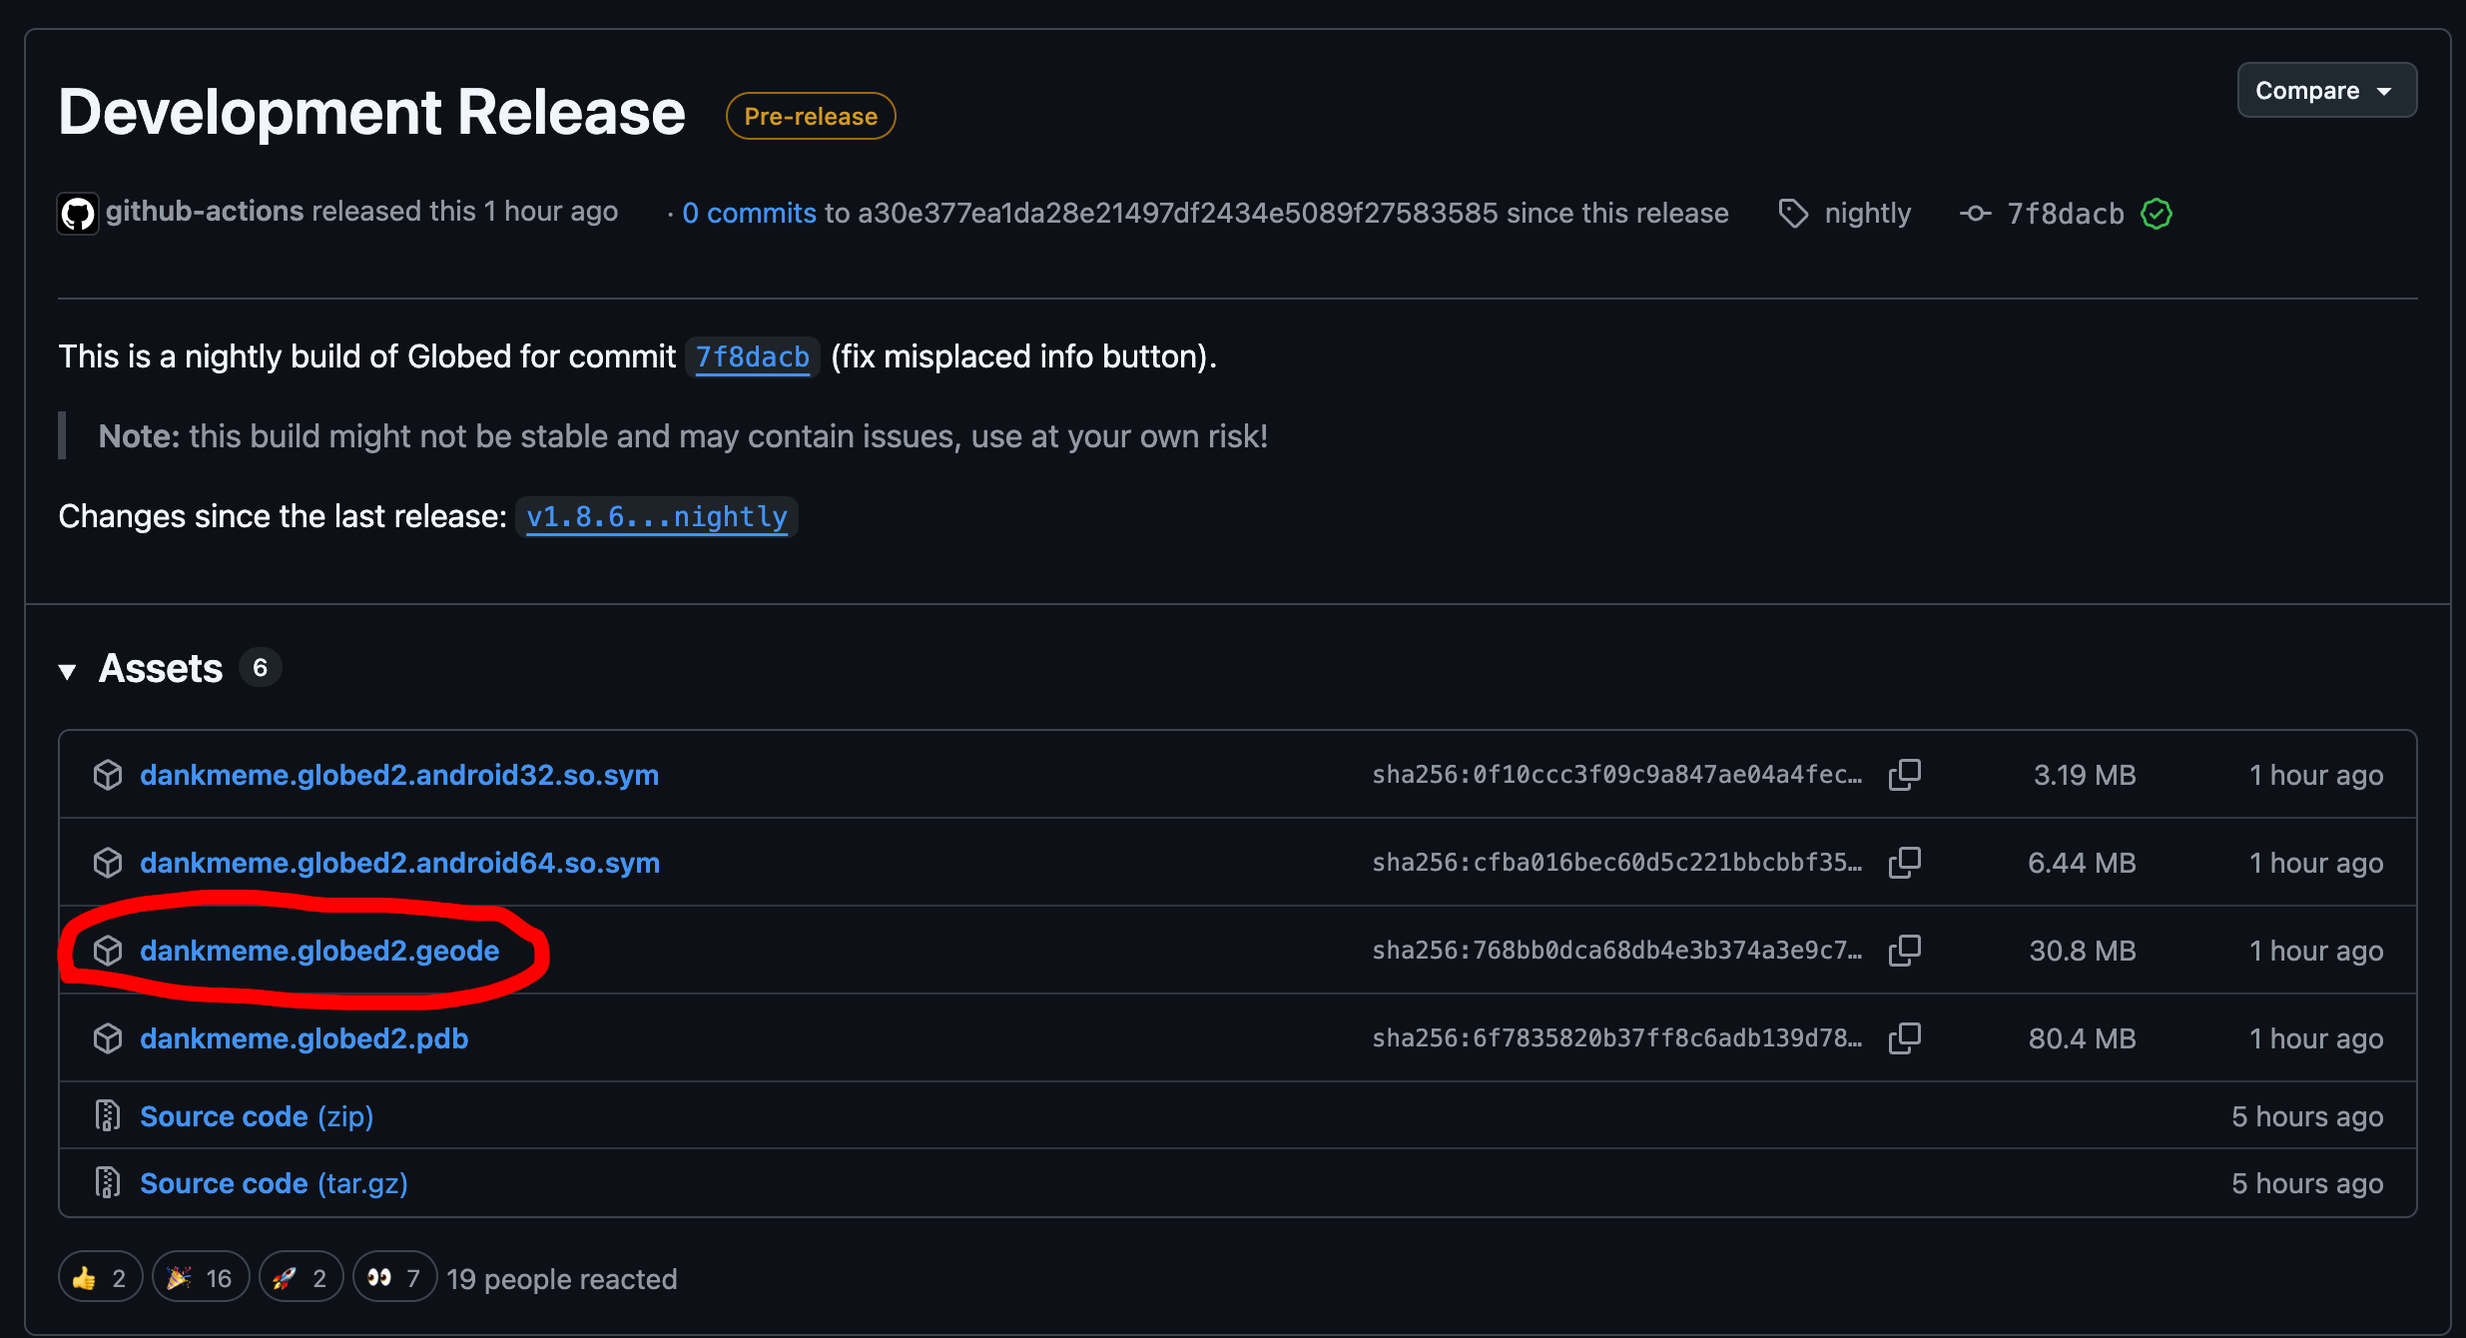The width and height of the screenshot is (2466, 1338).
Task: Click the nightly tag icon
Action: tap(1793, 214)
